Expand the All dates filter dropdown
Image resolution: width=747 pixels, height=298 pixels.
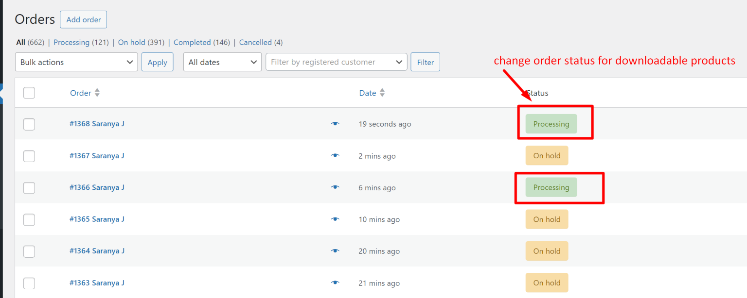(x=222, y=62)
